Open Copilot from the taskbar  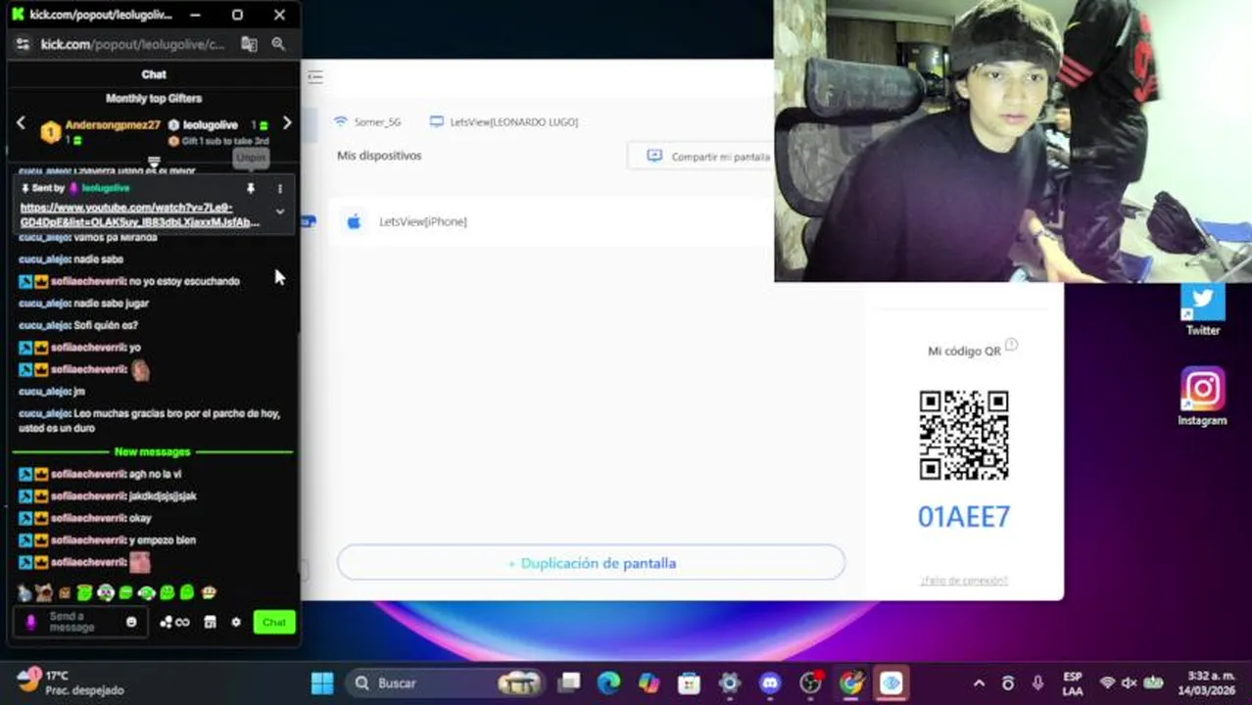pyautogui.click(x=650, y=682)
